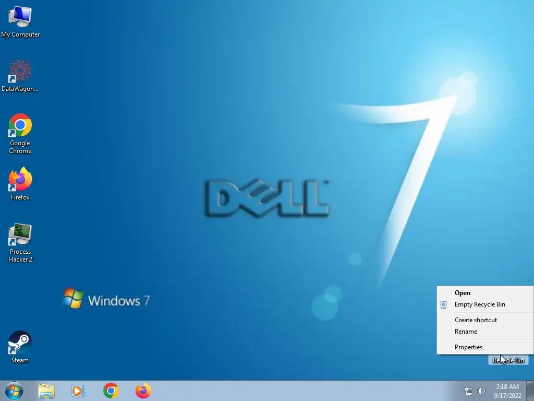Viewport: 534px width, 401px height.
Task: Choose Properties in the context menu
Action: point(486,347)
